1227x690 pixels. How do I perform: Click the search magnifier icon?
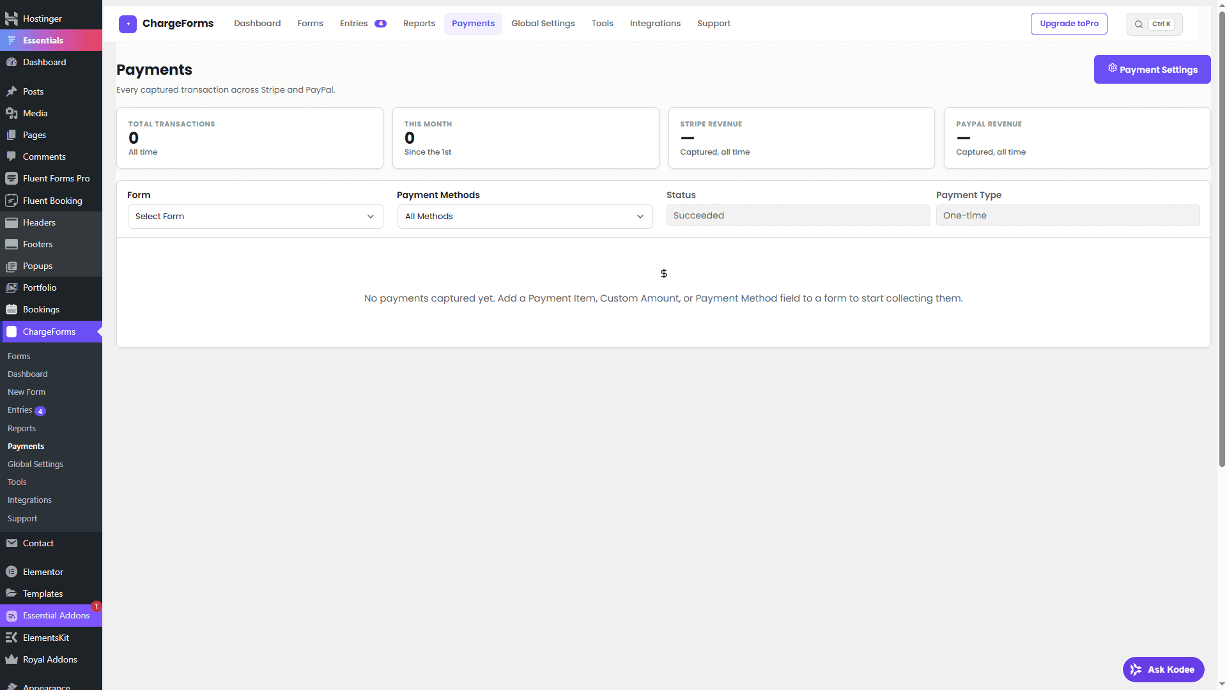[x=1139, y=24]
